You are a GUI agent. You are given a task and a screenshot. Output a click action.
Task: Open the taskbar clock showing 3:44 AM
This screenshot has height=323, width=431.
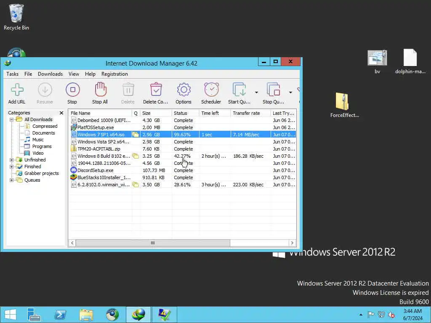[x=412, y=315]
